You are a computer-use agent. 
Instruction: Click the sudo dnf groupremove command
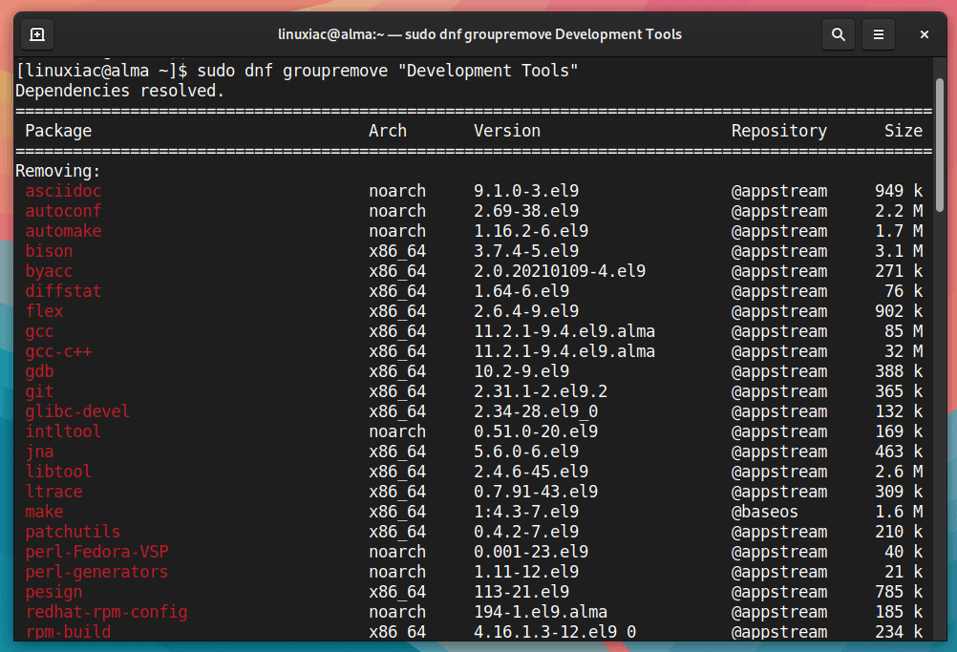[388, 71]
